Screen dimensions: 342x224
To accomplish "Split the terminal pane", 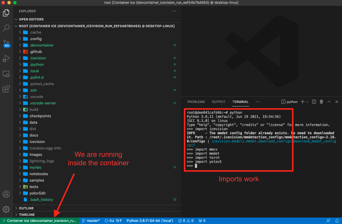I will tap(314, 101).
